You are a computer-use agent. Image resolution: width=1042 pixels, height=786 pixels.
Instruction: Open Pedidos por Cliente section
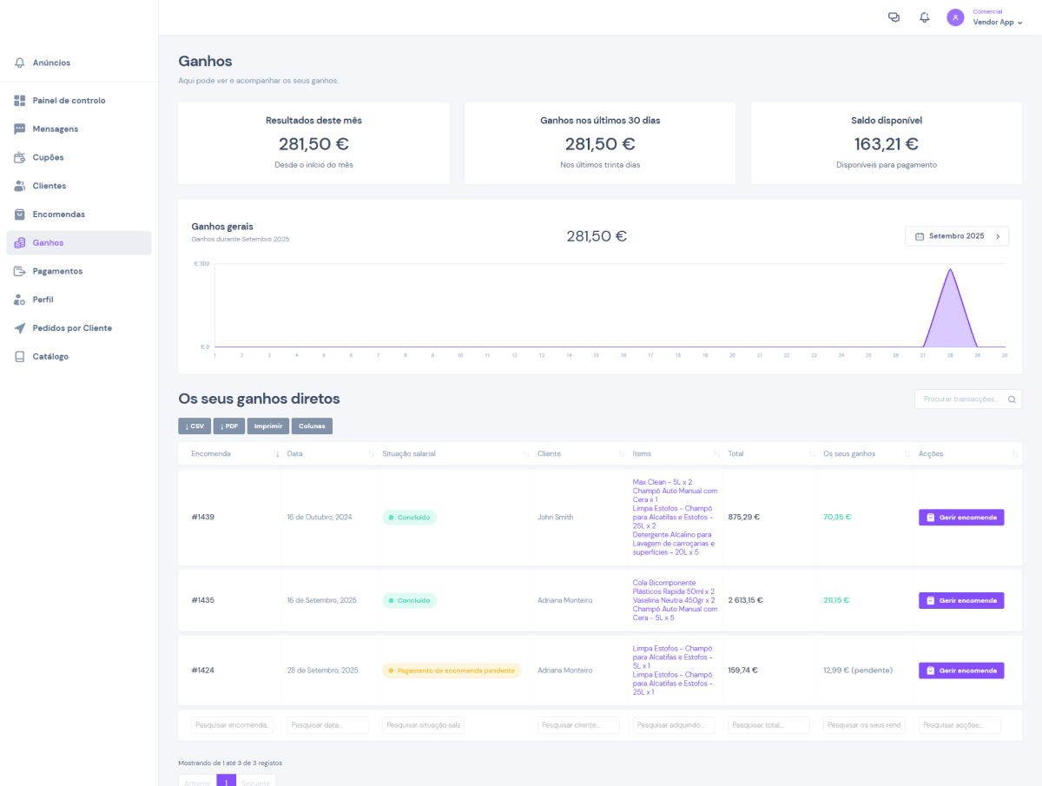point(77,327)
